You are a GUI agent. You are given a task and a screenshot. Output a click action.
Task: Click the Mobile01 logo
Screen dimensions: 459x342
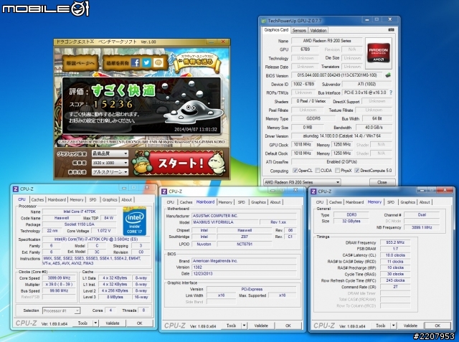click(x=45, y=8)
